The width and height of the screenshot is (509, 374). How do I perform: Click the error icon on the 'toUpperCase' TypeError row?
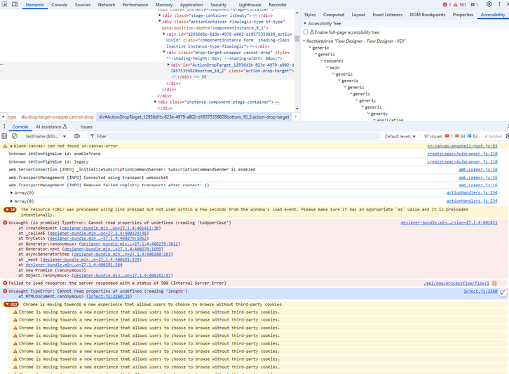pos(5,222)
